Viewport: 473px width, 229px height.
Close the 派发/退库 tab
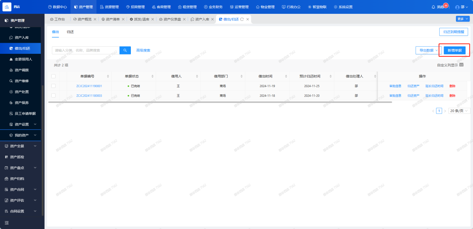point(153,19)
